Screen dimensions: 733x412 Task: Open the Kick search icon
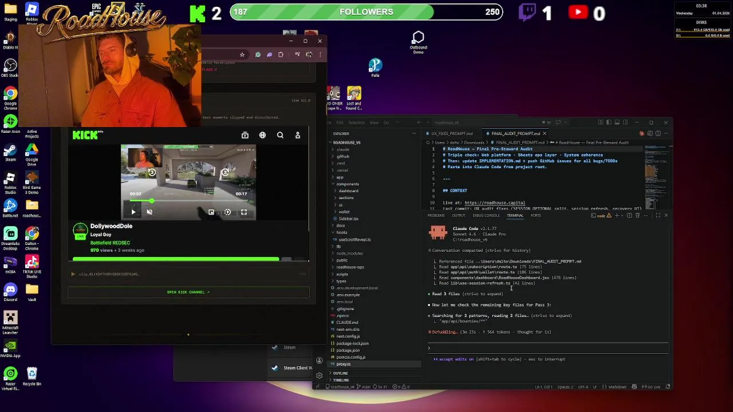pos(280,135)
